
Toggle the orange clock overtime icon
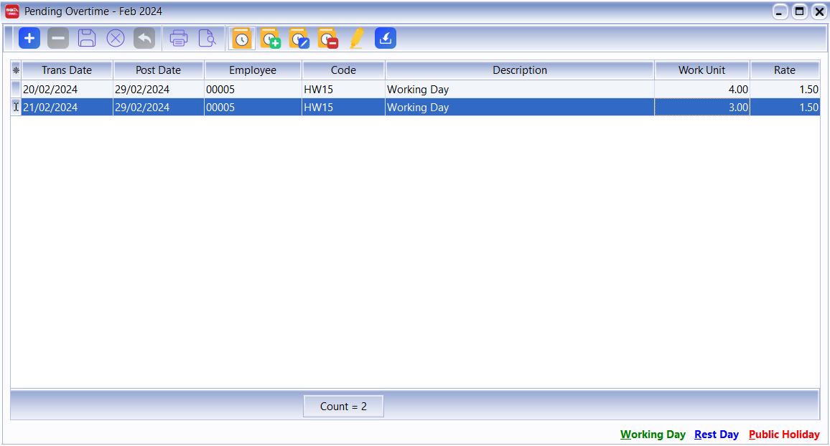tap(242, 39)
